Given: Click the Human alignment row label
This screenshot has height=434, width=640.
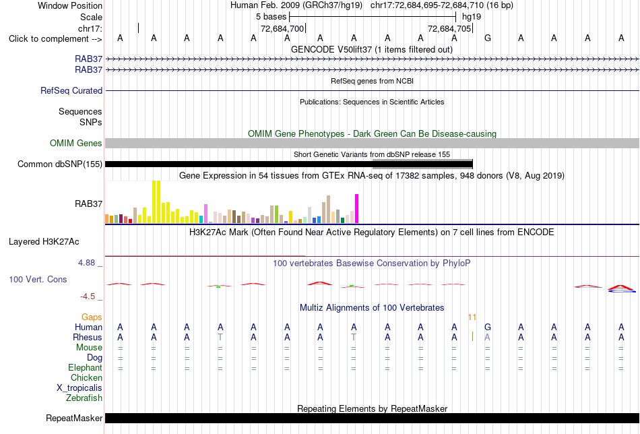Looking at the screenshot, I should [88, 328].
